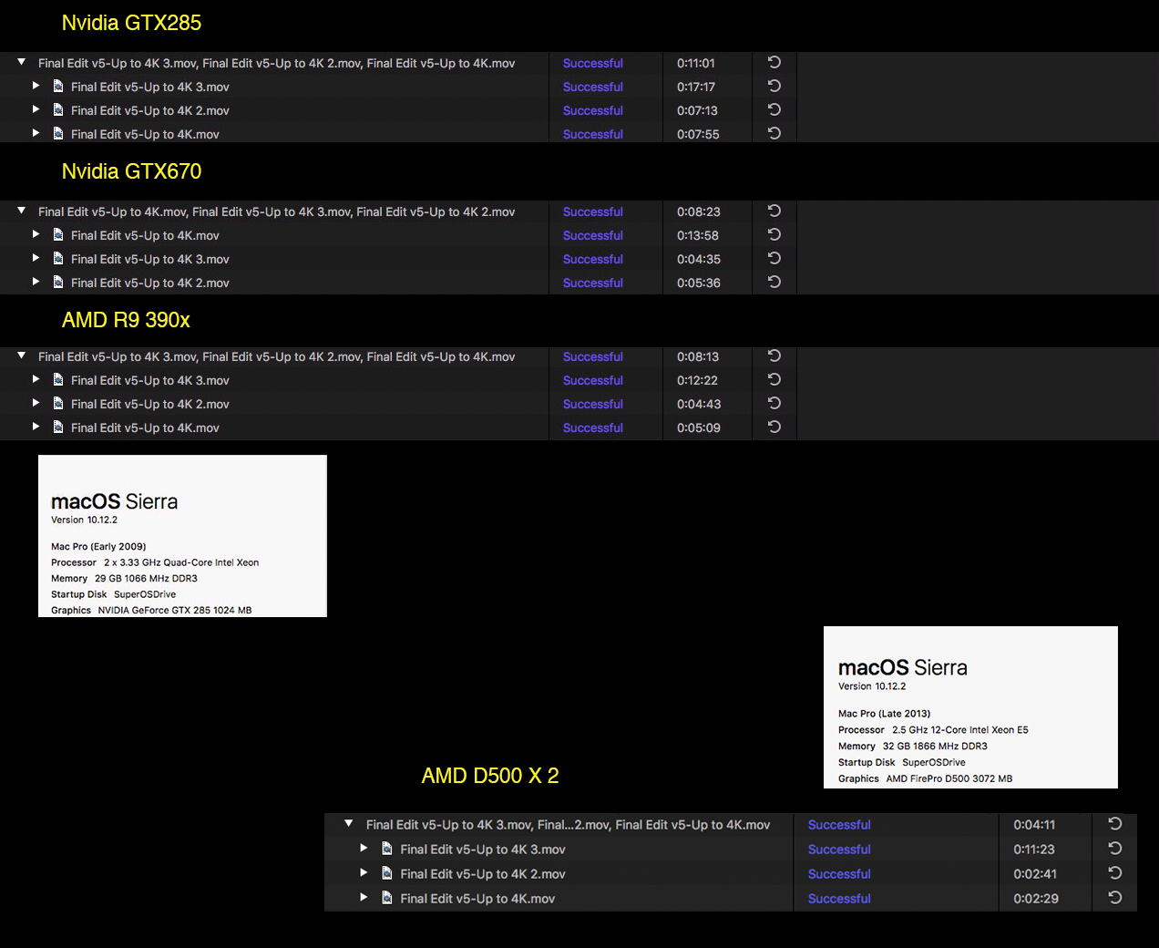Select the elapsed time value 0:12:22
1159x948 pixels.
point(697,380)
